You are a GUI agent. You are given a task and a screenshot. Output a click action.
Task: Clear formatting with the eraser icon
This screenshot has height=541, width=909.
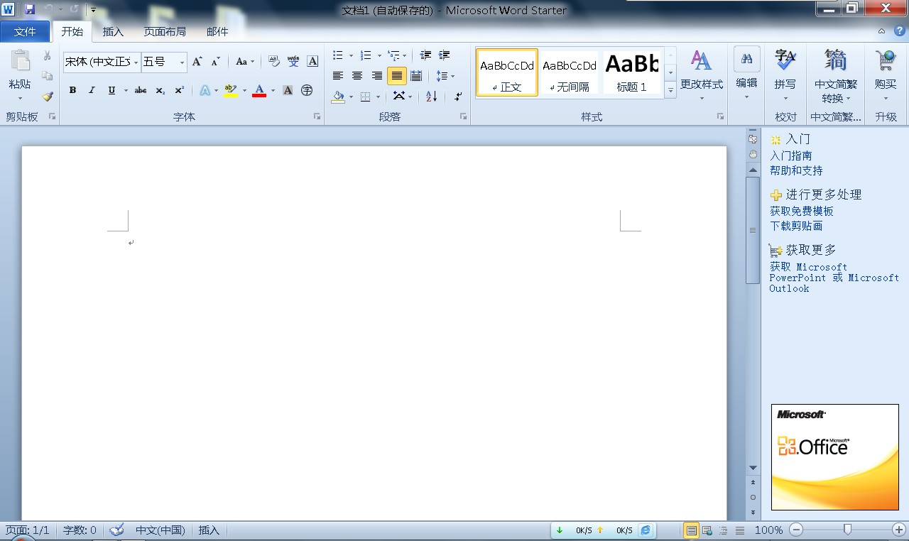[x=275, y=62]
